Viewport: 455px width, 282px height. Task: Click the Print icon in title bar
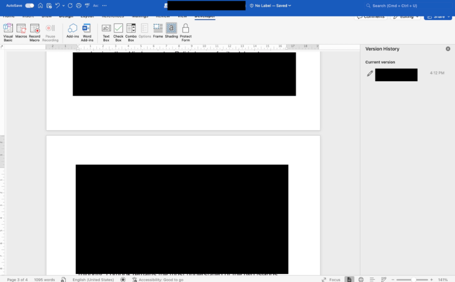point(79,5)
